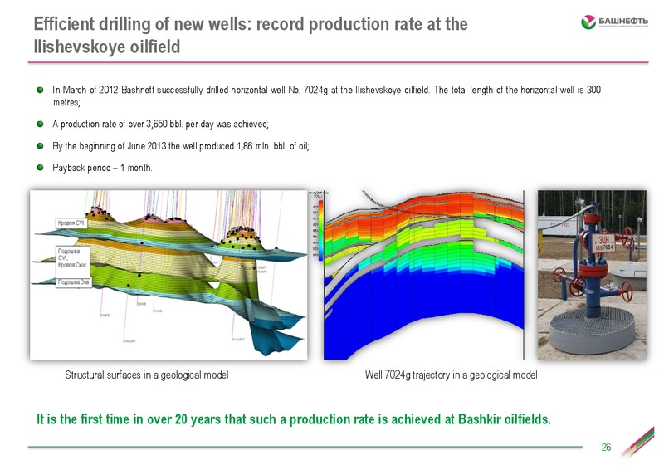This screenshot has width=664, height=470.
Task: Click the 'Кровля CVI' label in the model
Action: click(x=71, y=223)
